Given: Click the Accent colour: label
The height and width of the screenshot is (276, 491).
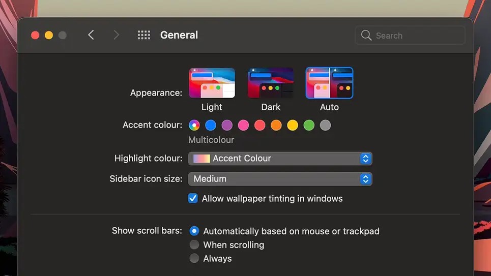Looking at the screenshot, I should coord(152,125).
